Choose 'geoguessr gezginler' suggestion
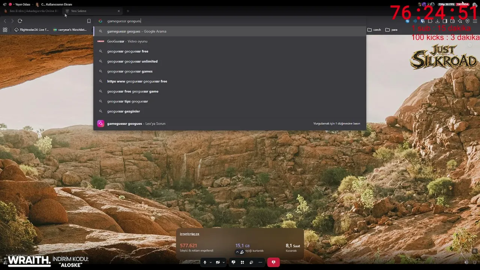The image size is (480, 270). pyautogui.click(x=229, y=111)
